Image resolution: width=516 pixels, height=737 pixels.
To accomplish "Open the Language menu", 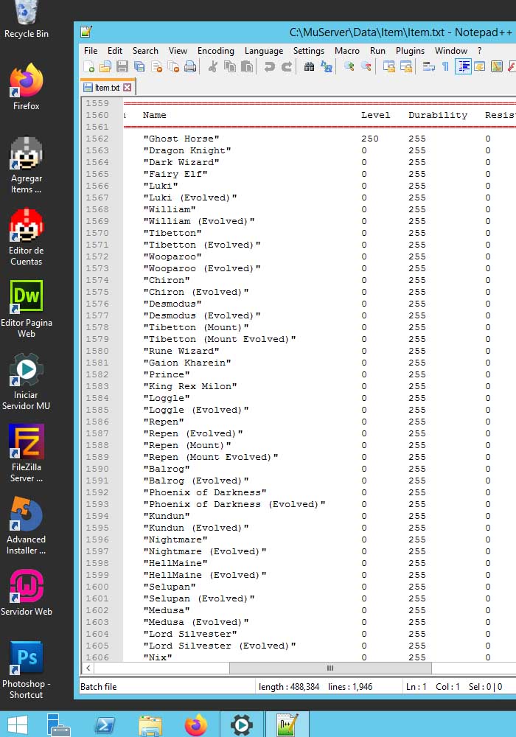I will (x=264, y=51).
